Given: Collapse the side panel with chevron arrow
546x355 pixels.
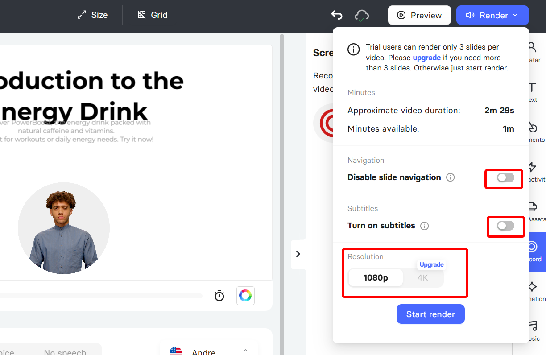Looking at the screenshot, I should [298, 254].
